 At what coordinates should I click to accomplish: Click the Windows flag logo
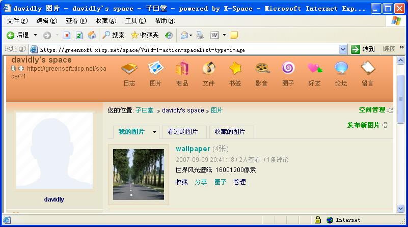point(396,21)
